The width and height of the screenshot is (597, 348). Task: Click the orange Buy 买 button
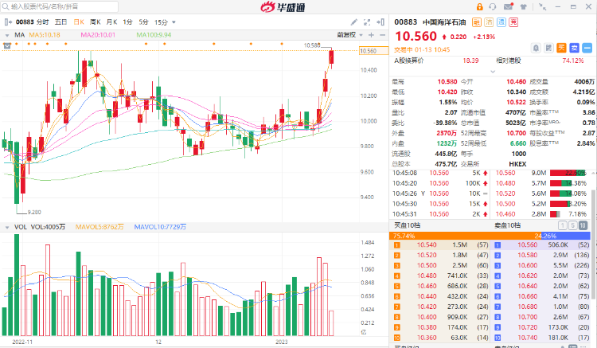(x=561, y=48)
